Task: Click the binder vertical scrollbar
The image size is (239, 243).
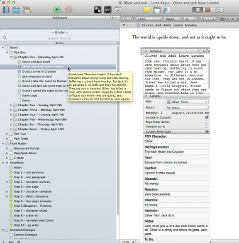Action: [118, 130]
